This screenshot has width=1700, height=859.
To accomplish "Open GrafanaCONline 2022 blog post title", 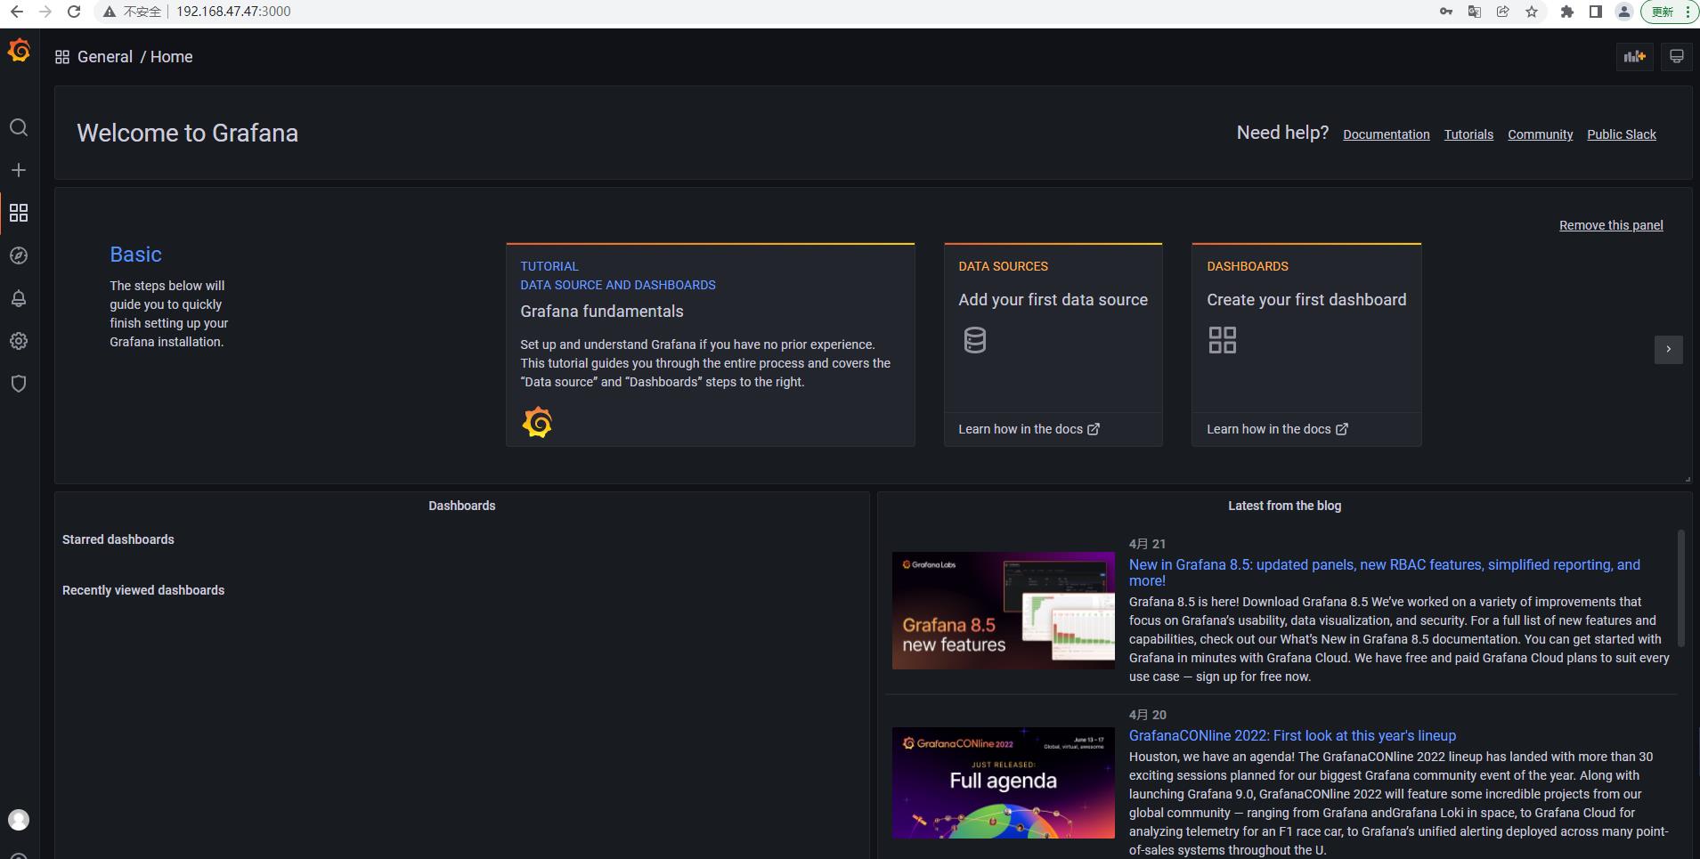I will pyautogui.click(x=1292, y=735).
